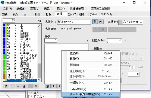151x98 pixels.
Task: Close the Pmx编集 window
Action: [145, 2]
